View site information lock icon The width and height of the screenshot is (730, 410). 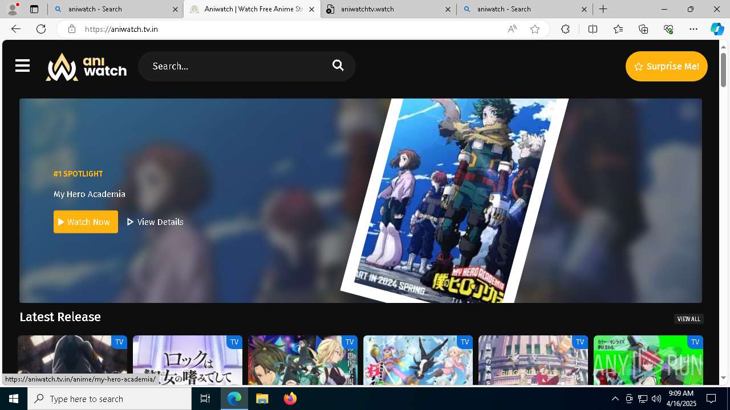71,29
